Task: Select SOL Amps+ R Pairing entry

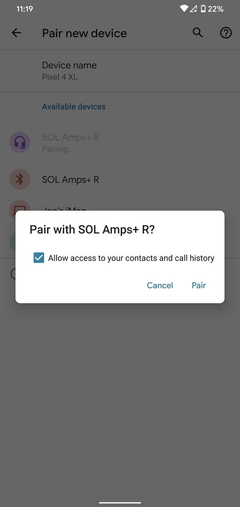Action: (120, 143)
